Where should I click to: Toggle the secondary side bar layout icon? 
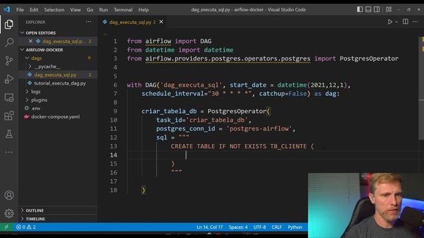376,9
